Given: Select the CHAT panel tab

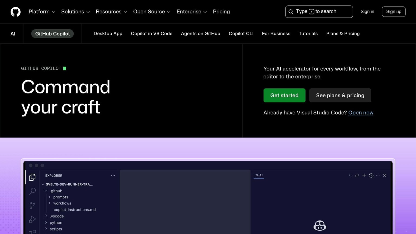Looking at the screenshot, I should 259,175.
